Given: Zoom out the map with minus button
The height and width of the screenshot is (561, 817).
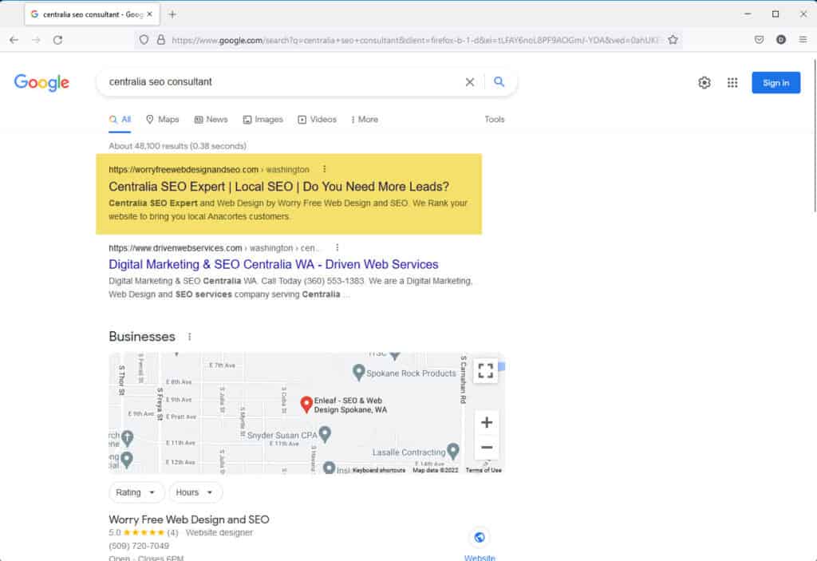Looking at the screenshot, I should [487, 448].
